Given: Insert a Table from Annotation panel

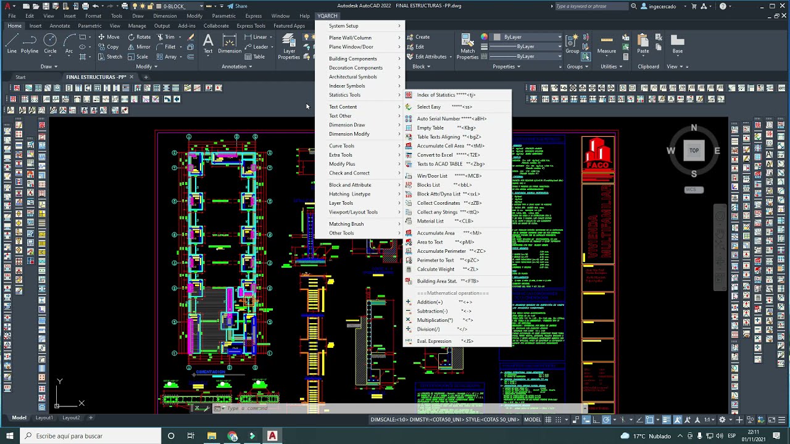Looking at the screenshot, I should [254, 57].
